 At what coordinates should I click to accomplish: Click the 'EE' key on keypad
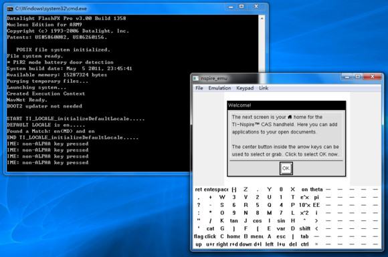point(316,205)
